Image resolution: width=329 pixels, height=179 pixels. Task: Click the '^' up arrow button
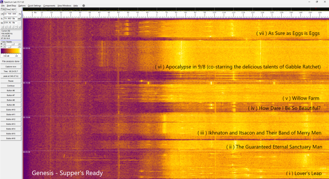point(16,27)
